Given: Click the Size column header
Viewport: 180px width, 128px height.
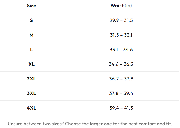Looking at the screenshot, I should [x=31, y=6].
